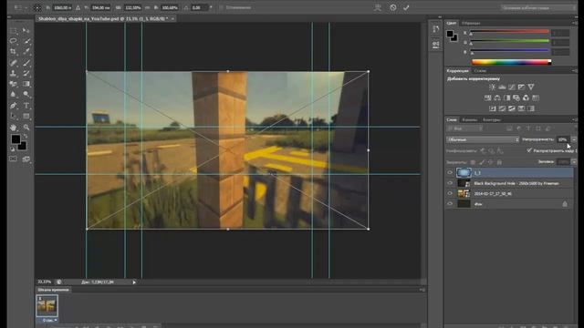Toggle the maintain aspect ratio link

[x=147, y=7]
